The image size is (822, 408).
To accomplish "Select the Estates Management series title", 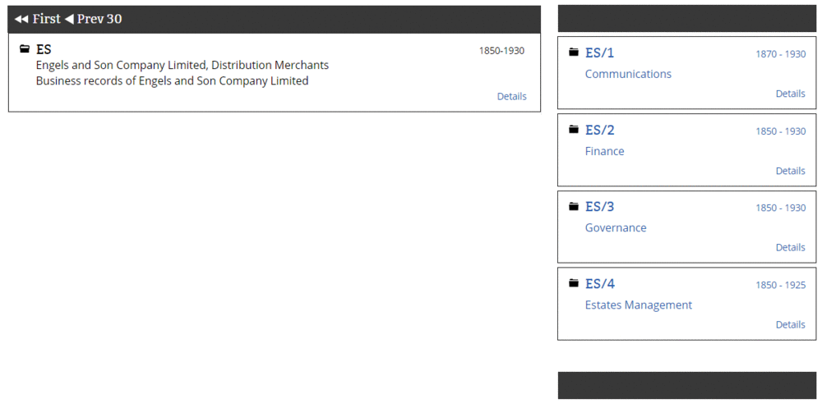I will tap(638, 305).
